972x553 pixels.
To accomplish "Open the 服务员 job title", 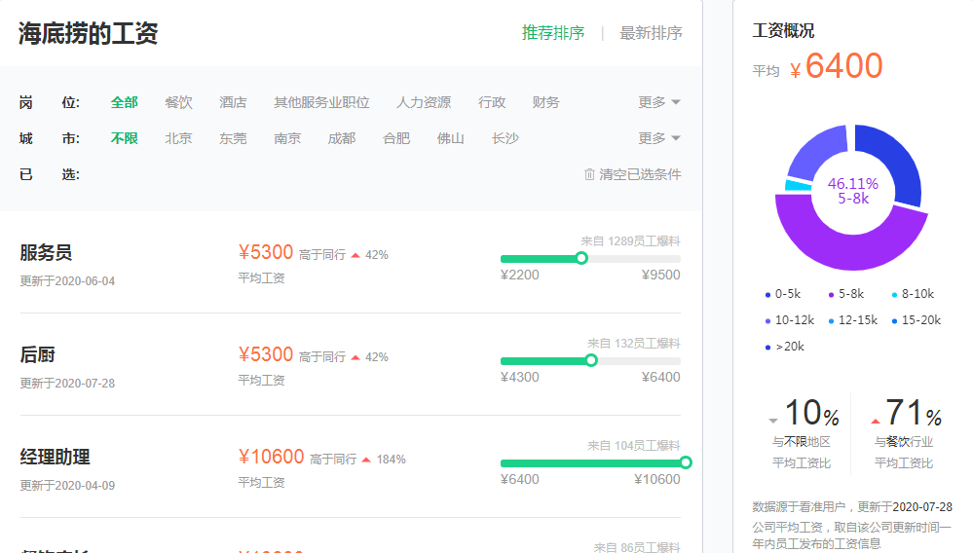I will point(46,253).
